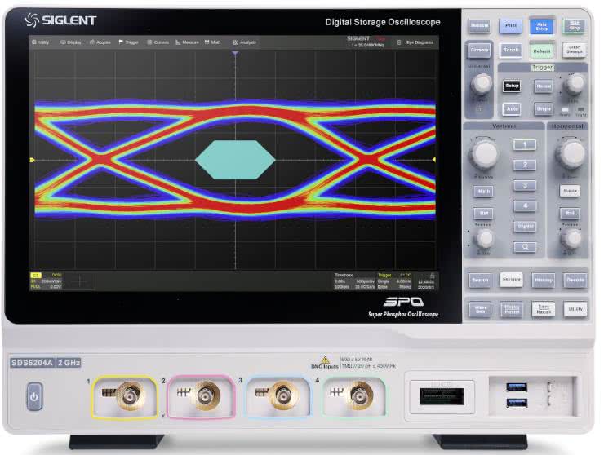Click the Math icon in screen toolbar
604x455 pixels.
pos(213,42)
